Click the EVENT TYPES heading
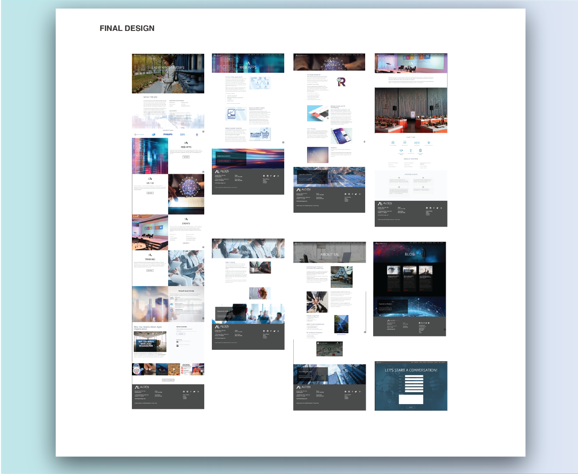 [x=411, y=137]
